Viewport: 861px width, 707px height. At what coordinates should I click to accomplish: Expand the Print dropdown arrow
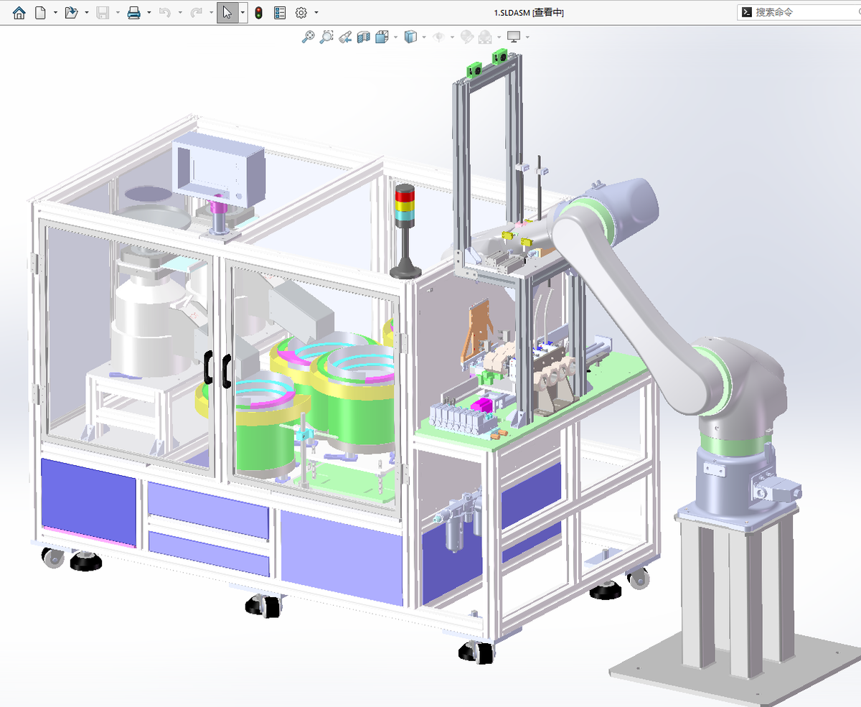pos(149,12)
